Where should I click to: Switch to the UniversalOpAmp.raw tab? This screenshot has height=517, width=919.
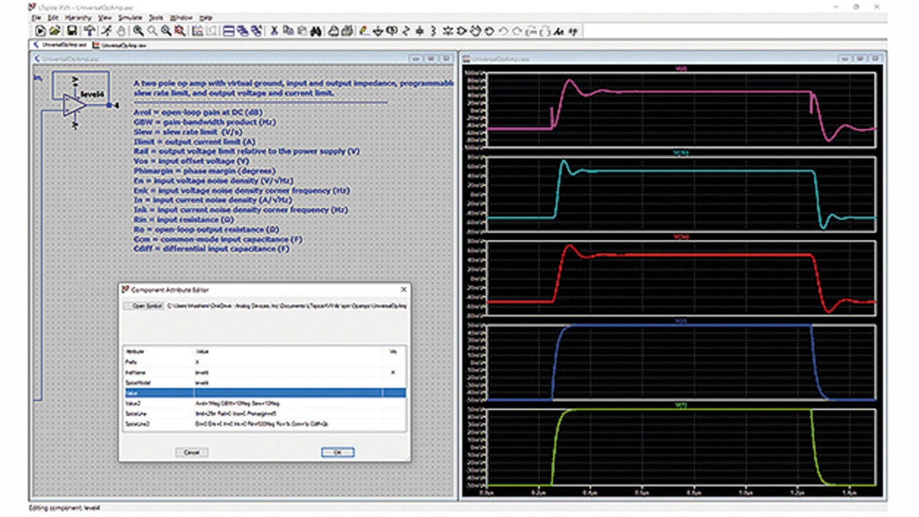click(x=119, y=44)
